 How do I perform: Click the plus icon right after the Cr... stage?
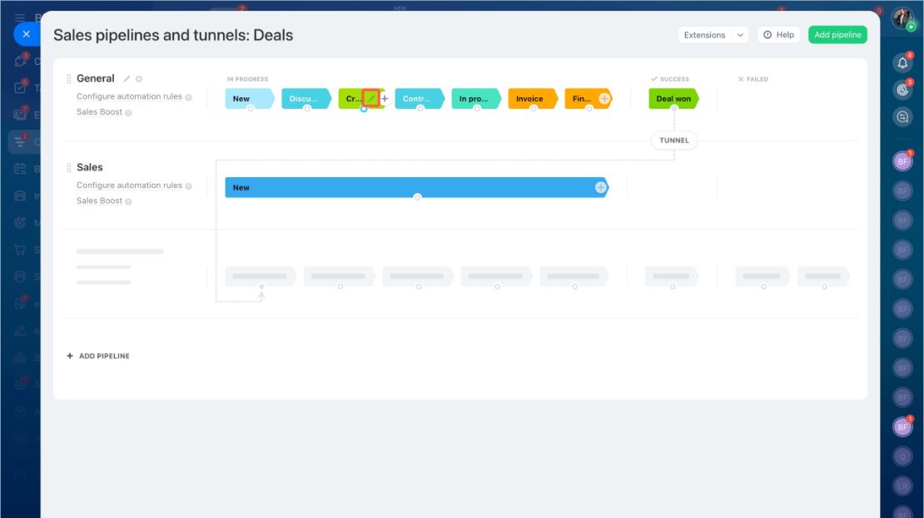coord(385,98)
